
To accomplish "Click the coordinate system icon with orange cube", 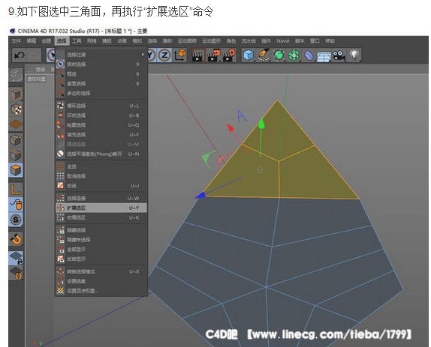I will pyautogui.click(x=179, y=55).
